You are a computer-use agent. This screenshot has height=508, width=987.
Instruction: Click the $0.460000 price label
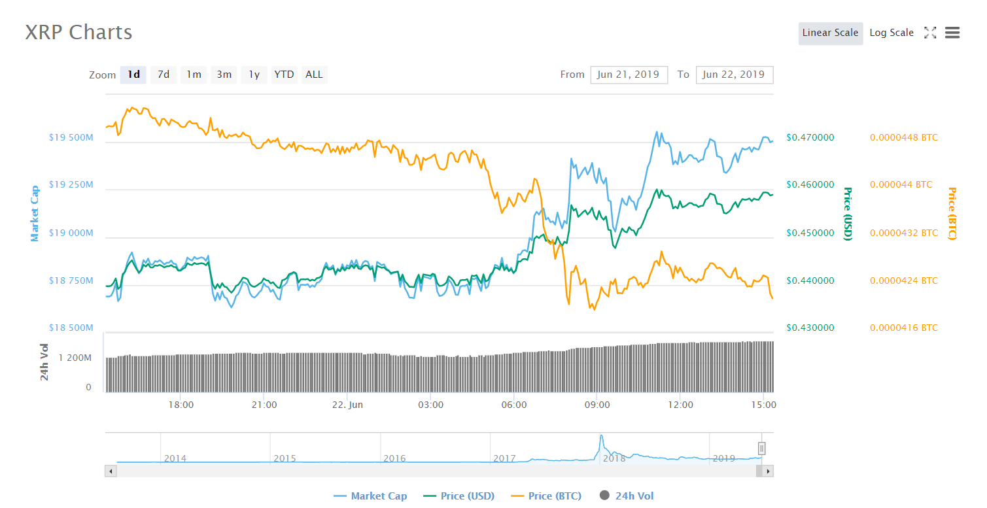tap(810, 185)
